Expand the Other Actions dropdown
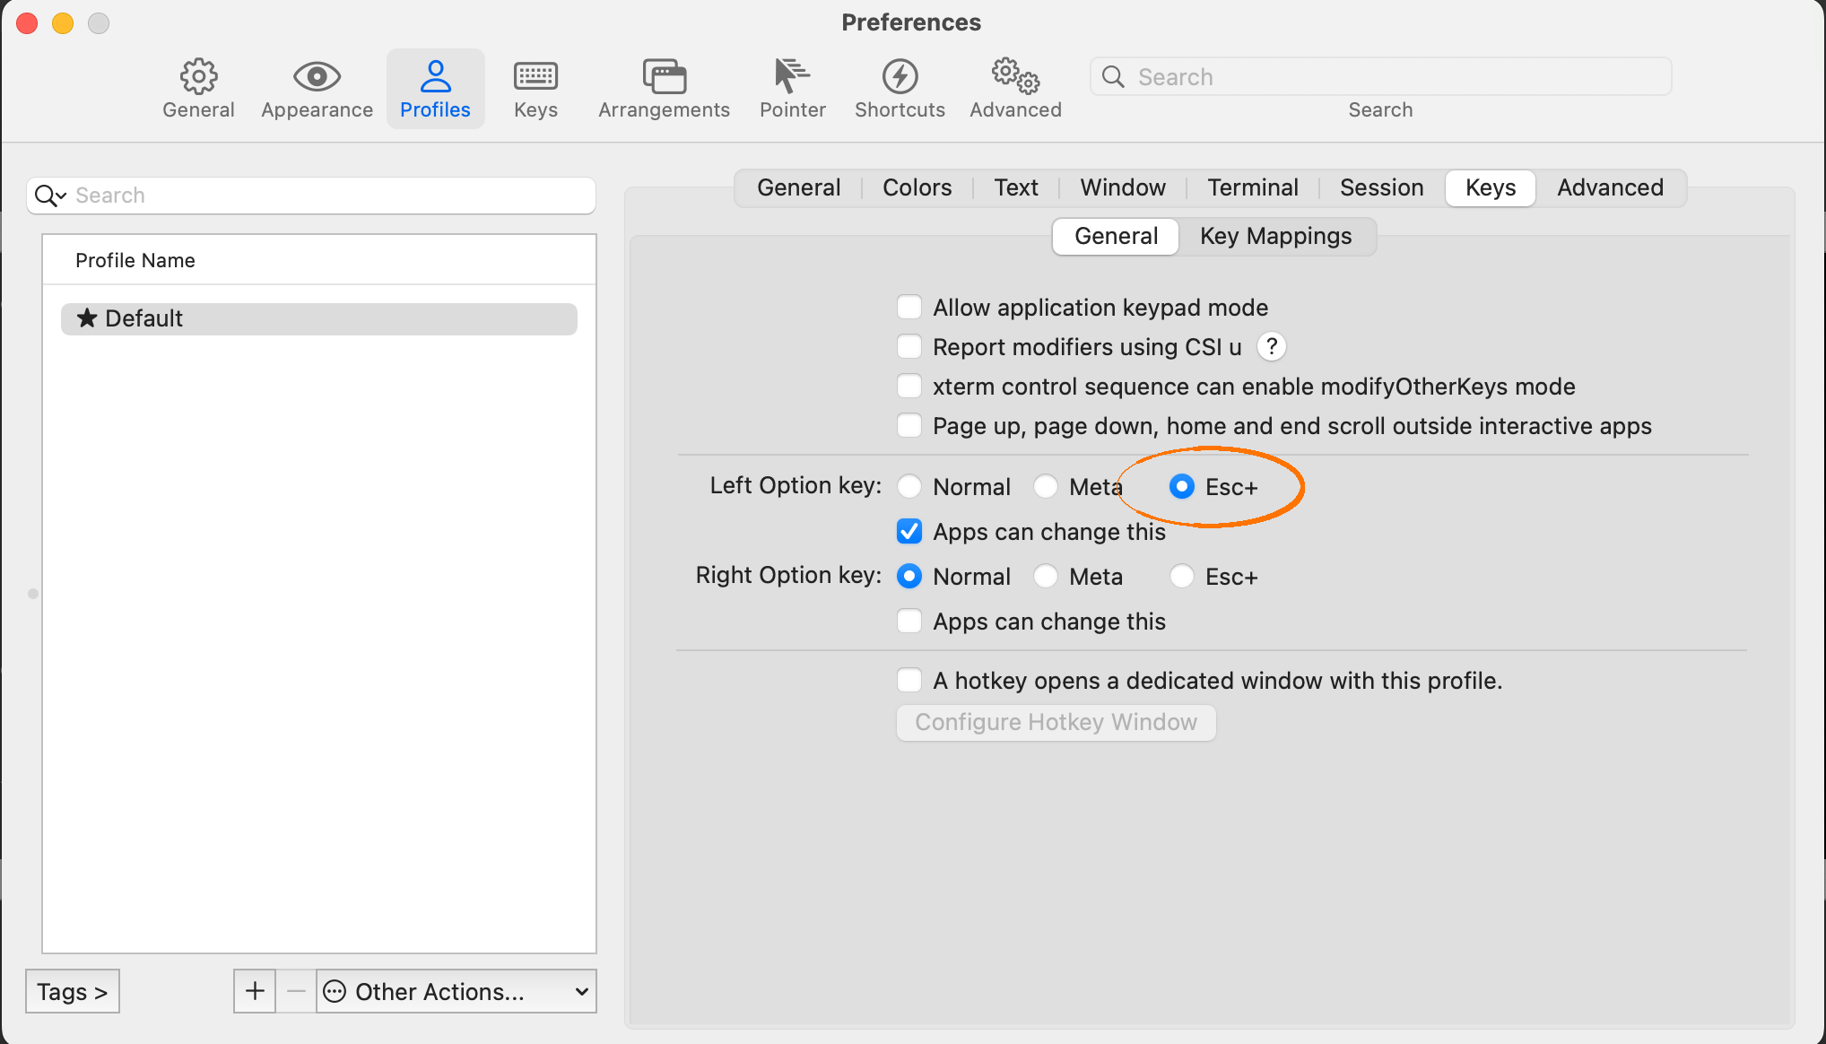 tap(456, 991)
